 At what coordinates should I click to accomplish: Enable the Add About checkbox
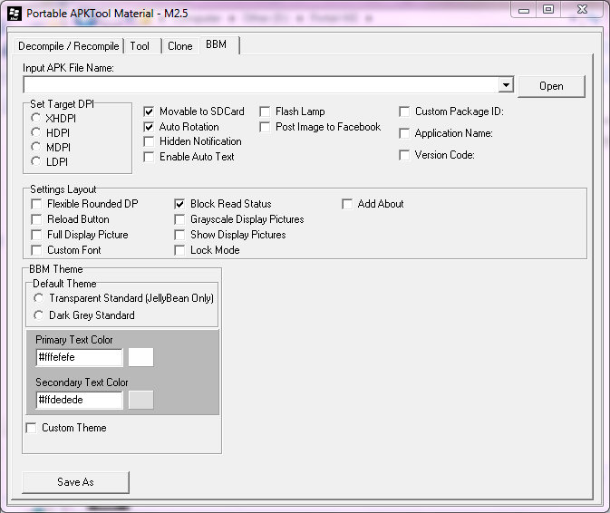(347, 204)
